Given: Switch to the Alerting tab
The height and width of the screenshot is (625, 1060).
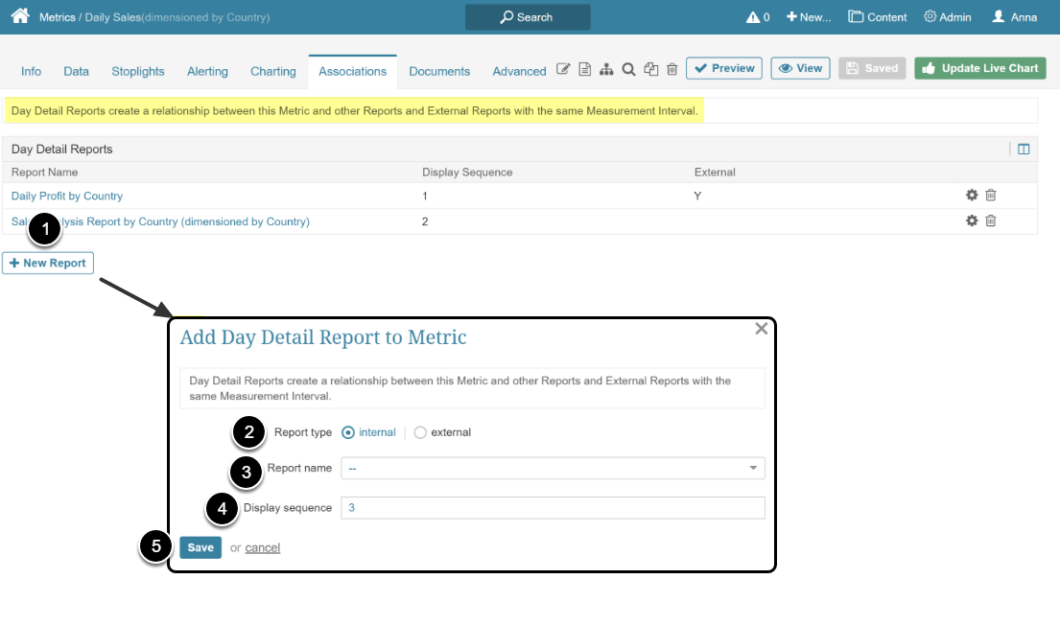Looking at the screenshot, I should tap(207, 71).
